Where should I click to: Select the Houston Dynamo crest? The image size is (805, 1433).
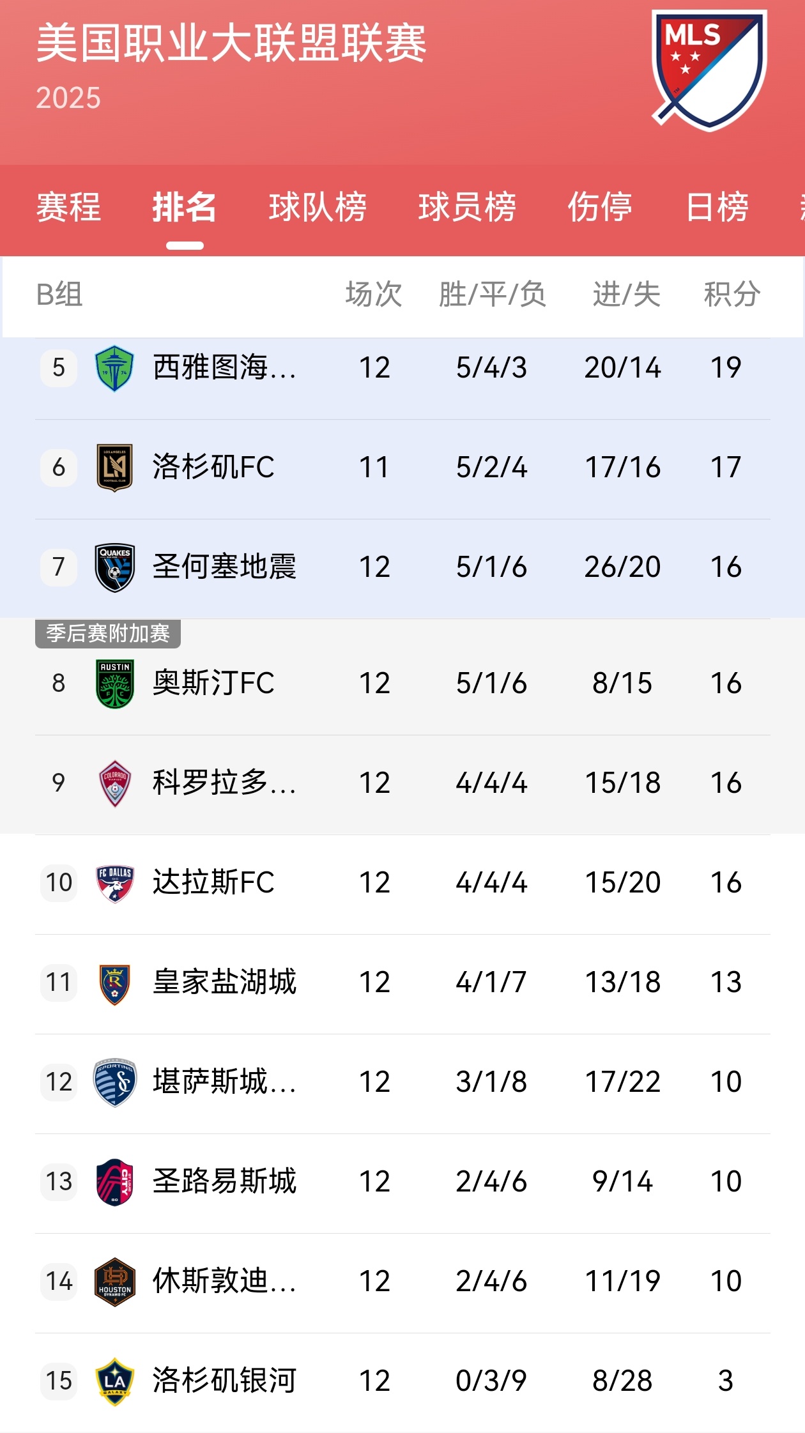coord(114,1282)
